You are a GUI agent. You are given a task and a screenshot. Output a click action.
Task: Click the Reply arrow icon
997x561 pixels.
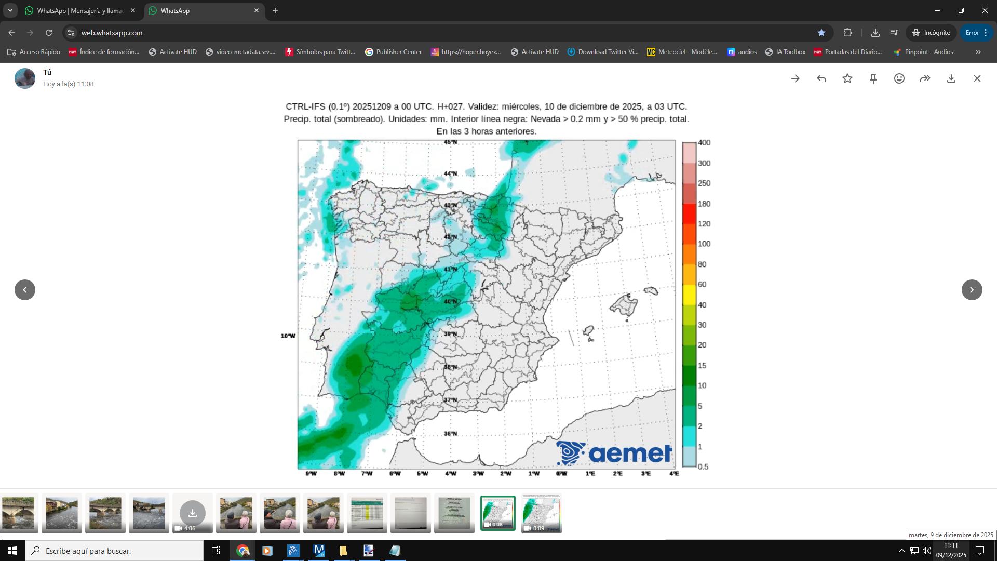click(x=821, y=78)
